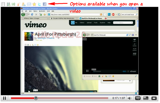Pause the Vimeo popup player
160x103 pixels.
87,71
